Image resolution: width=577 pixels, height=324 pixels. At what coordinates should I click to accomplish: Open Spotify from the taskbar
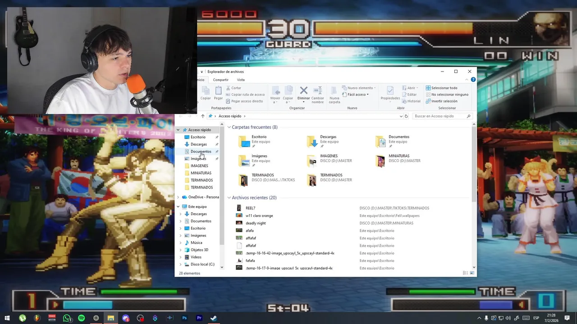pyautogui.click(x=81, y=318)
